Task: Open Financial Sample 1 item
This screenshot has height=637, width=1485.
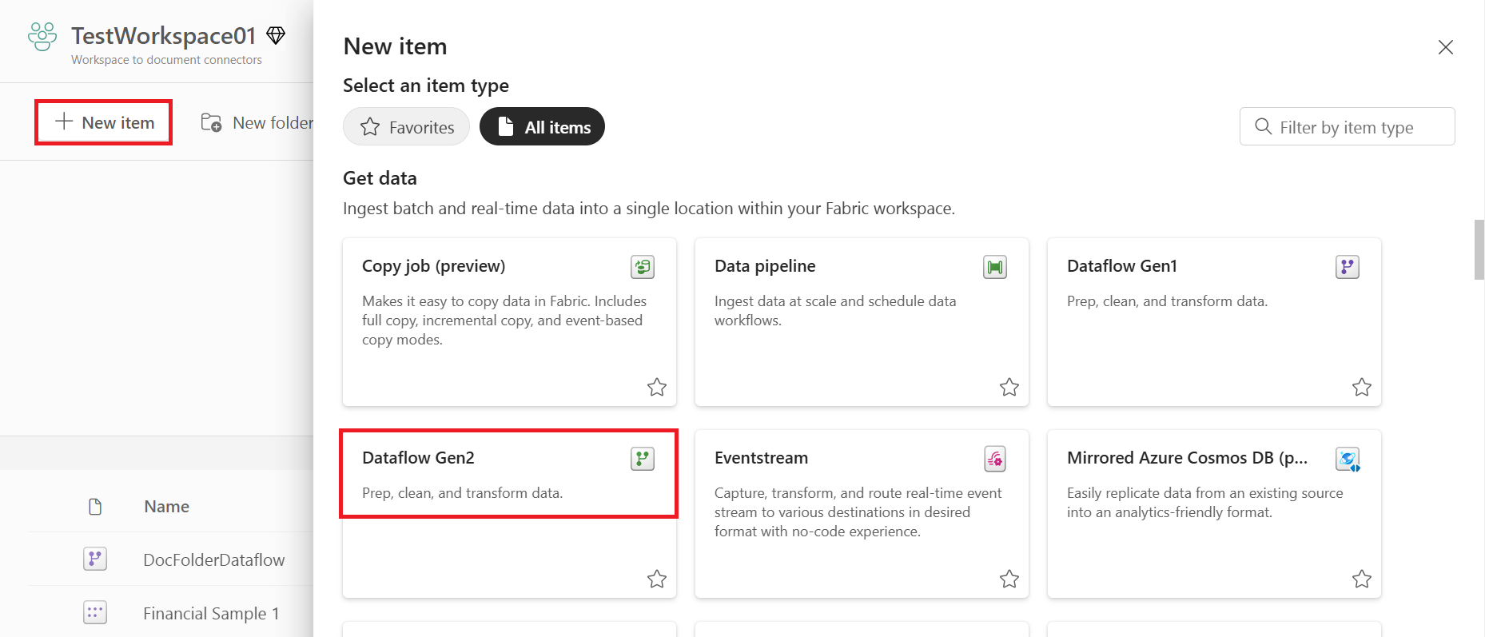Action: [211, 613]
